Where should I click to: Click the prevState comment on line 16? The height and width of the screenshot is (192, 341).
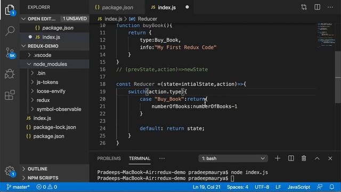click(x=162, y=69)
